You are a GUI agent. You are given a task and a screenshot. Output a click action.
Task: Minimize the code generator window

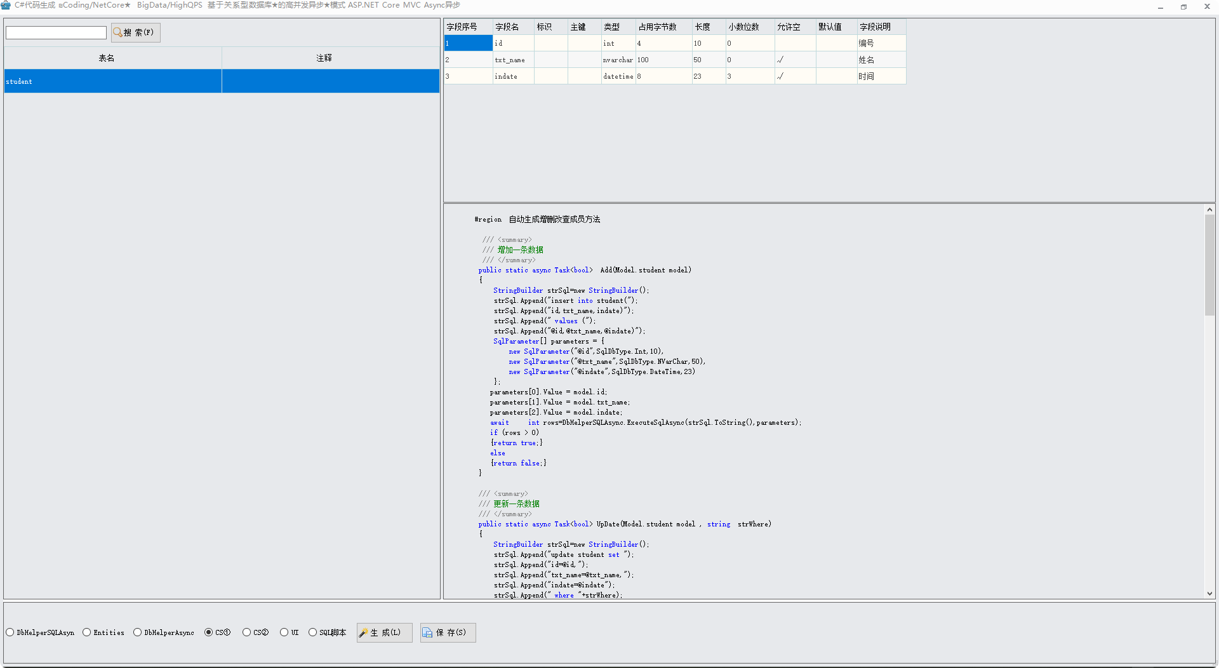[x=1161, y=6]
